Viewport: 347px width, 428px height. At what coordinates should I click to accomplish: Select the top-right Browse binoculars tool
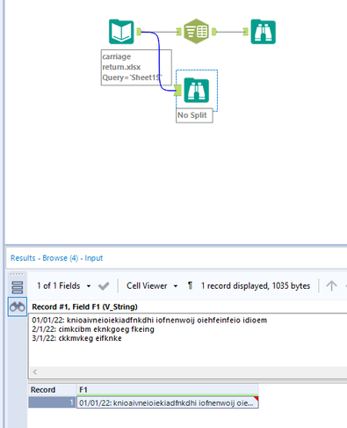[263, 32]
